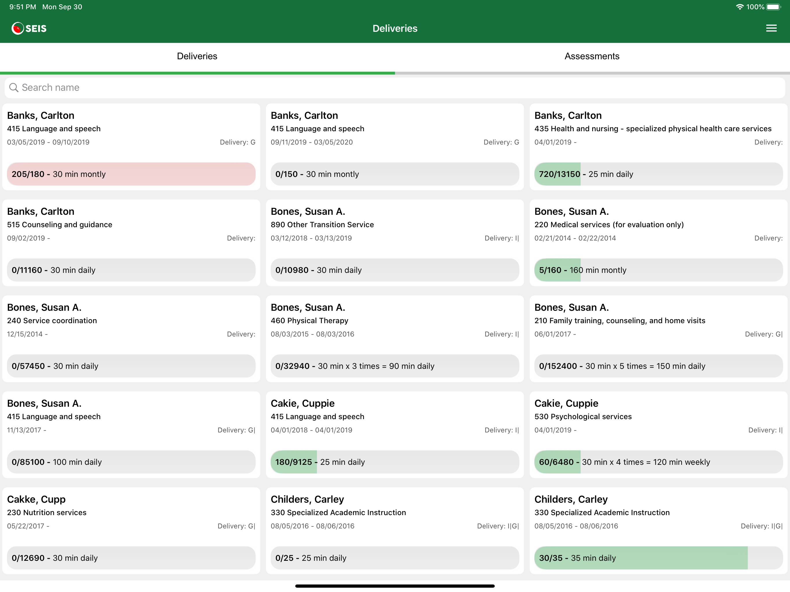Click the Deliveries title in header
The image size is (790, 592).
(x=395, y=28)
